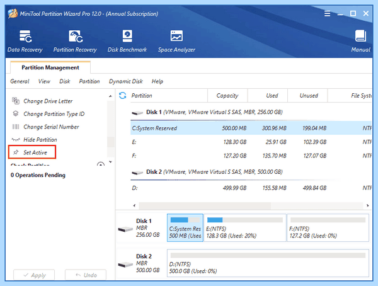The height and width of the screenshot is (286, 378).
Task: Sort by Capacity column header
Action: pos(227,96)
